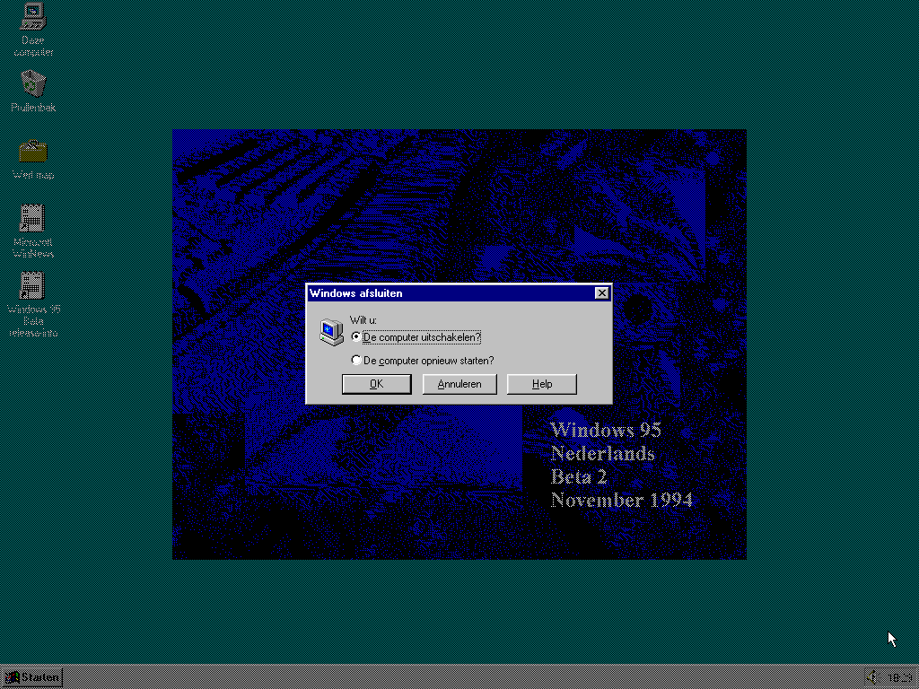
Task: Click the Annuleren button
Action: coord(459,384)
